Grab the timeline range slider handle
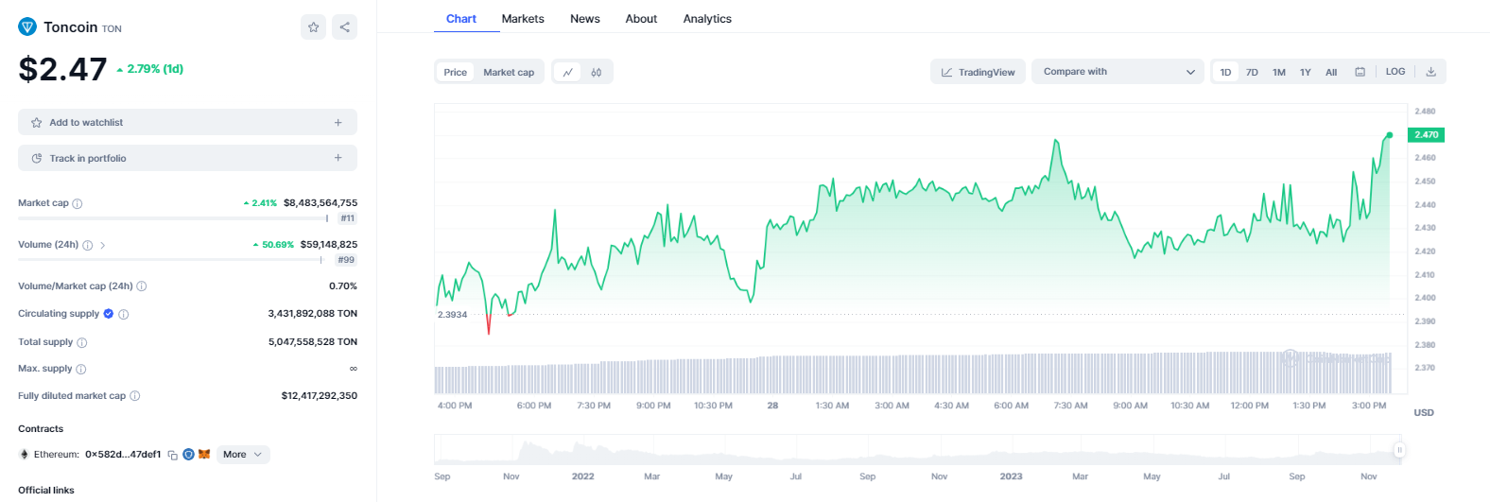The width and height of the screenshot is (1490, 502). (1399, 450)
